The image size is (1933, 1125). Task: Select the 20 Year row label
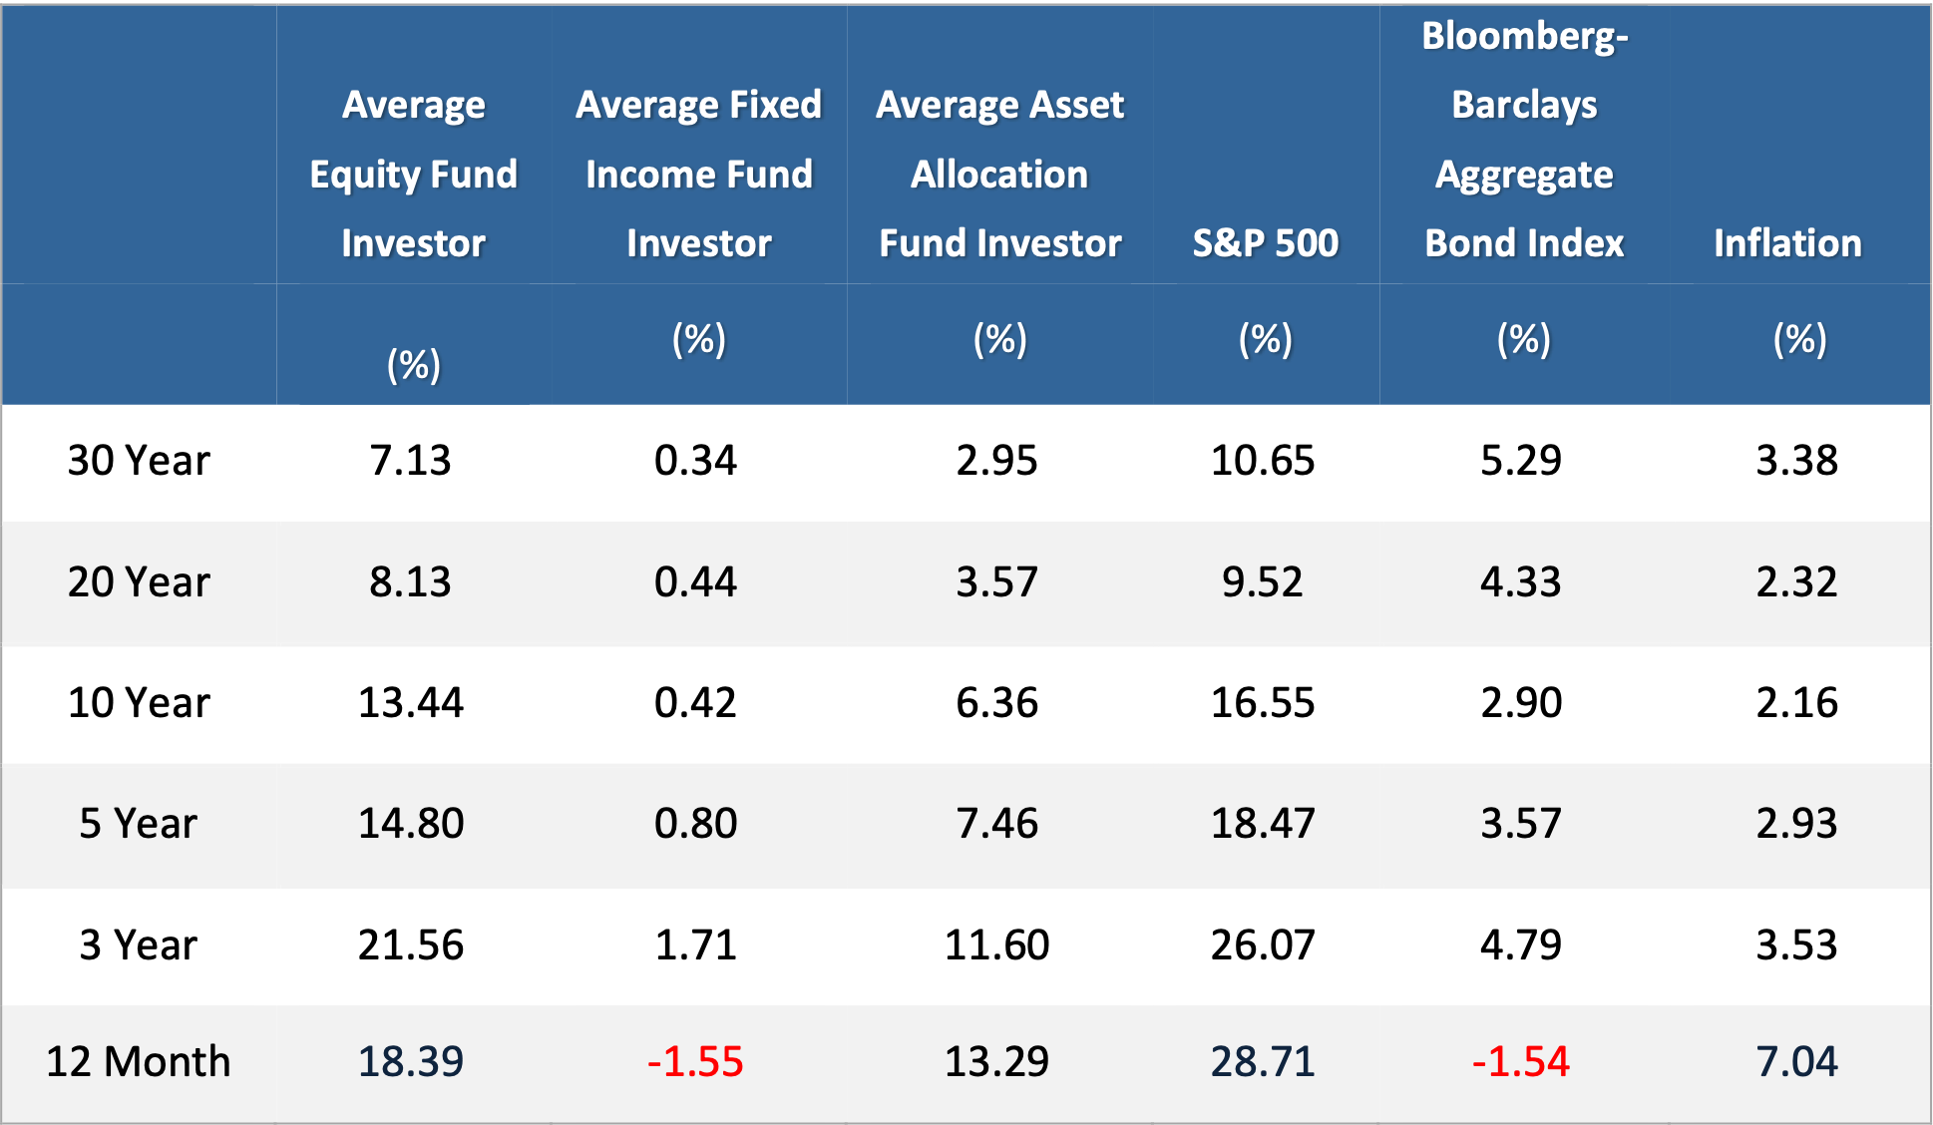[x=139, y=582]
